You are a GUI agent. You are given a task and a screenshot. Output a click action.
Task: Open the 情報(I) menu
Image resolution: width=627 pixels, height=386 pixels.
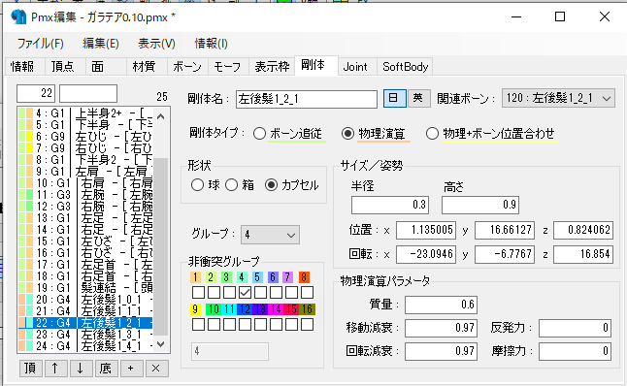pos(212,43)
